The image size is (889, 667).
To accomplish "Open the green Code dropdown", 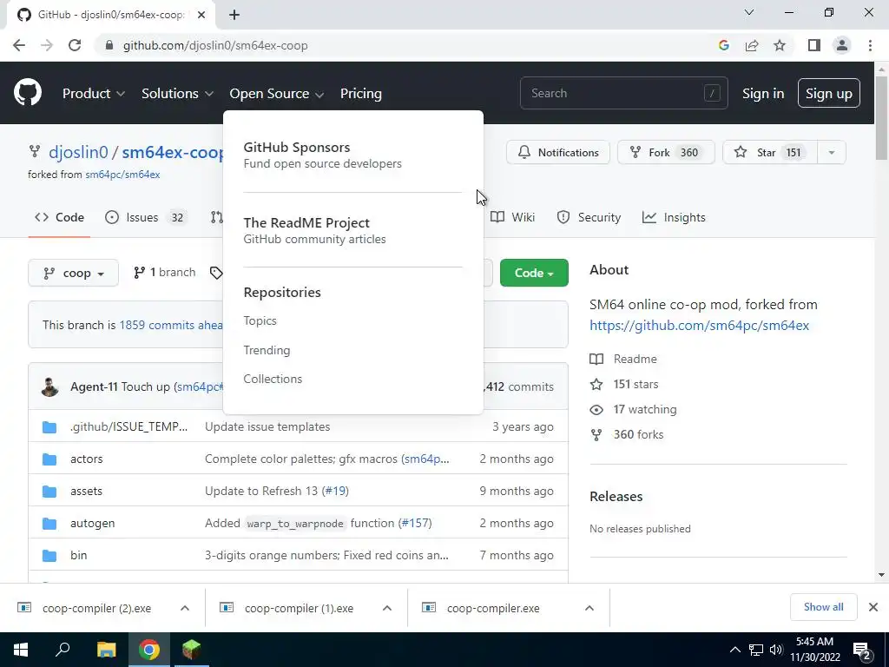I will 534,273.
